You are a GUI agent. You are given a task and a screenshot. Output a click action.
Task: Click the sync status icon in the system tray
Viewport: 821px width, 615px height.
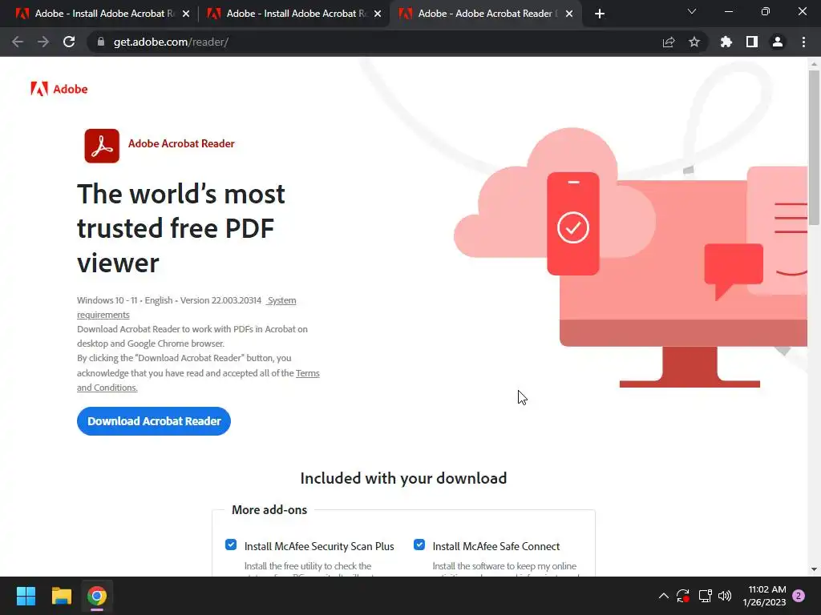683,596
